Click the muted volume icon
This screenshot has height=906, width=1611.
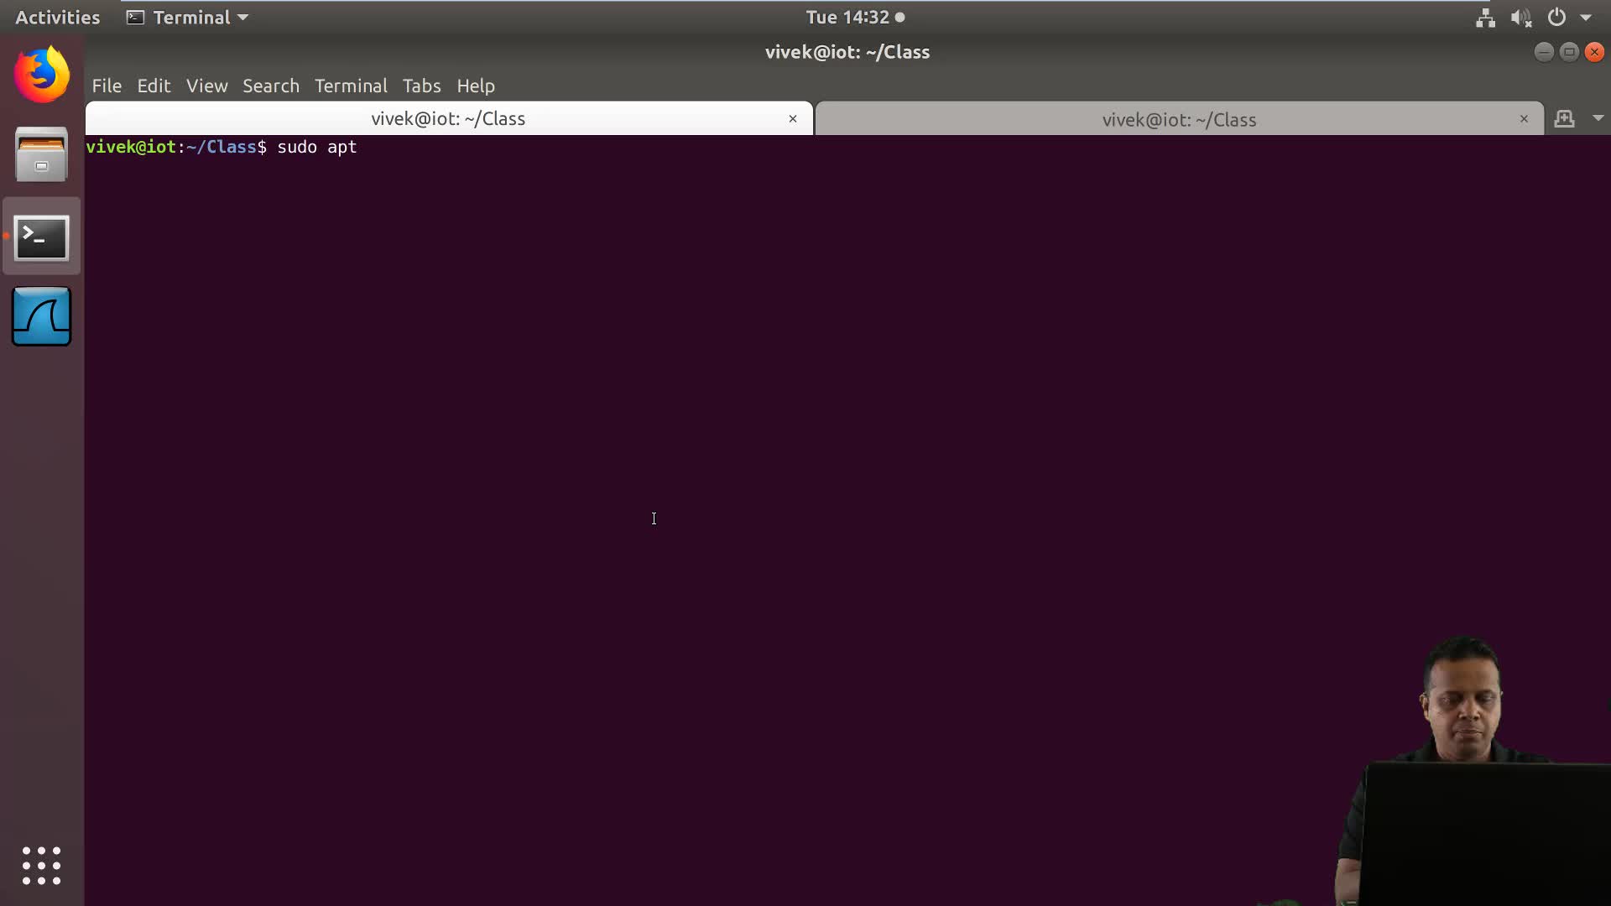pyautogui.click(x=1521, y=18)
